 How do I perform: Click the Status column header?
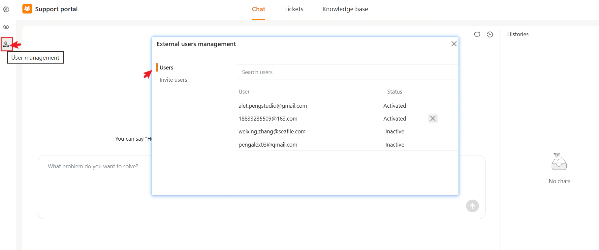coord(394,92)
